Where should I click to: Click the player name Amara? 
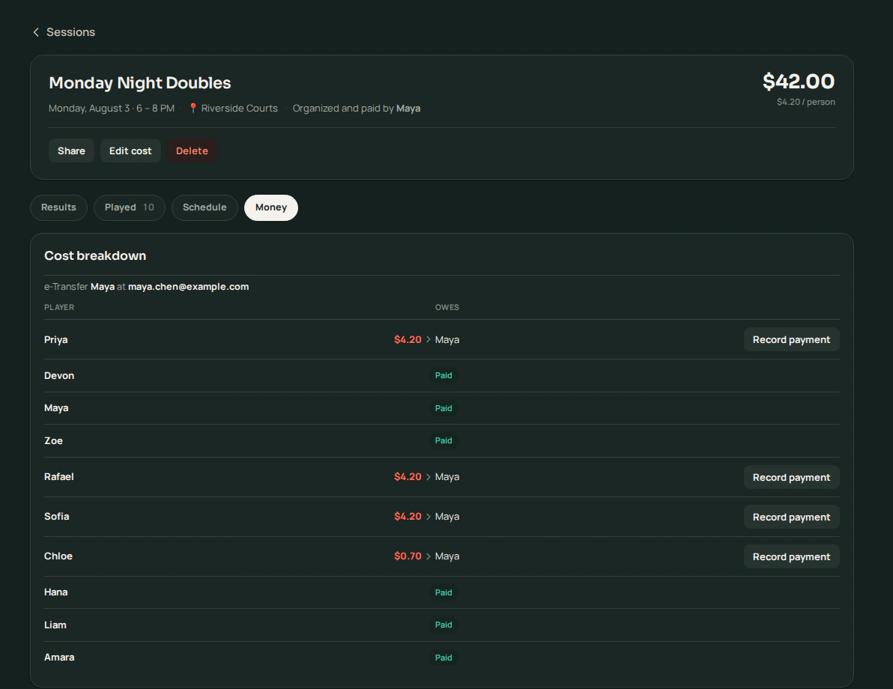tap(59, 658)
